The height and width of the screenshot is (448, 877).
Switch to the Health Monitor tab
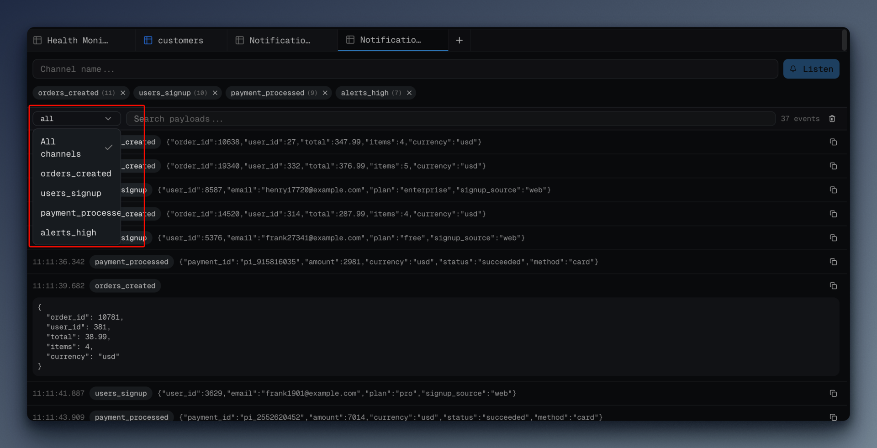pos(77,41)
